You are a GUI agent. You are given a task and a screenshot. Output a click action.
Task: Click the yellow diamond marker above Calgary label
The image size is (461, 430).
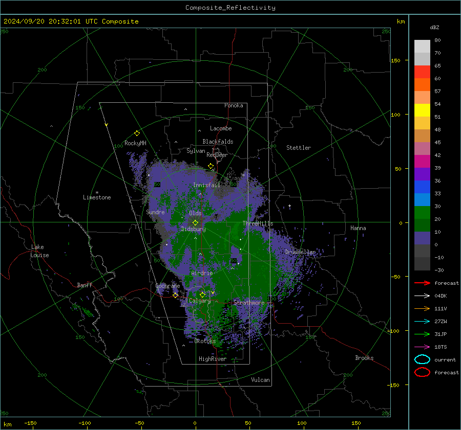point(202,295)
